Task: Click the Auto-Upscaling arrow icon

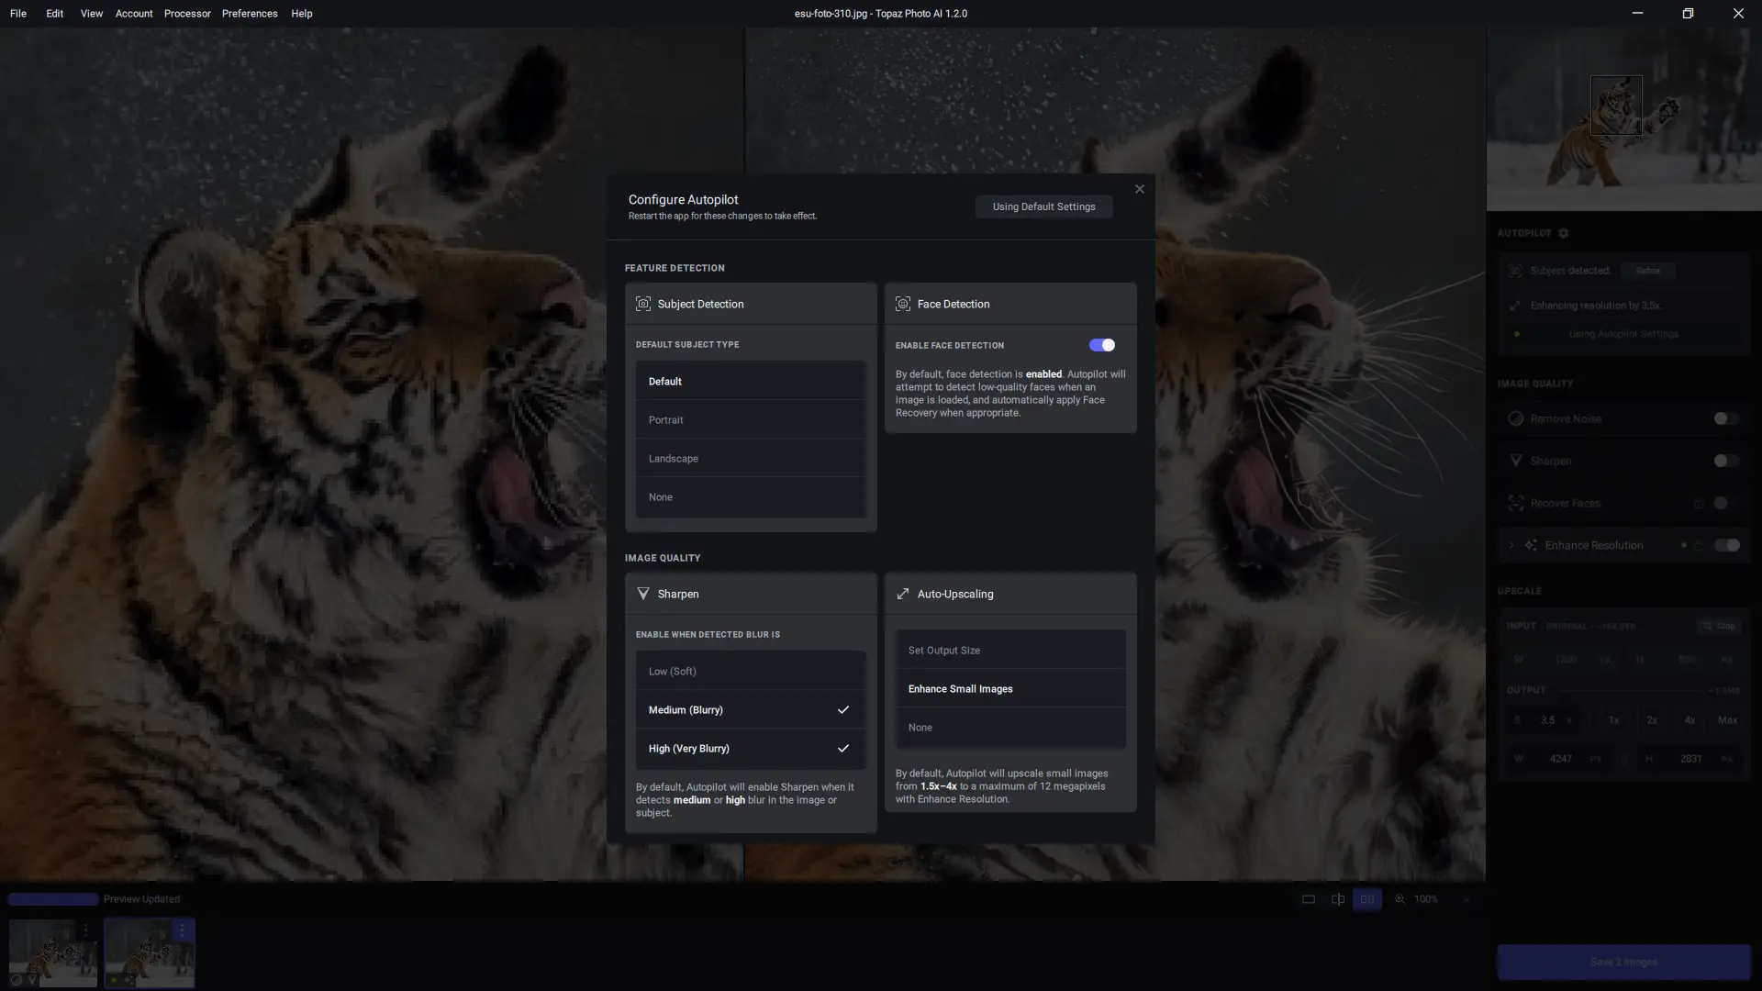Action: click(903, 594)
